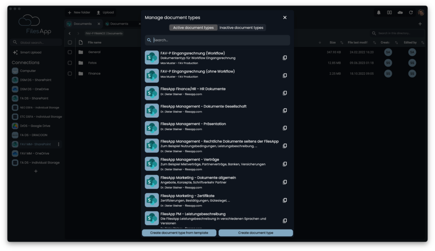The width and height of the screenshot is (435, 251).
Task: Add a new tab with plus icon
Action: pyautogui.click(x=420, y=24)
